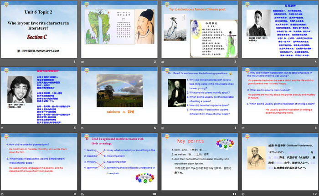
Task: Select slide 8 with Wordsworth question answers
Action: click(280, 95)
